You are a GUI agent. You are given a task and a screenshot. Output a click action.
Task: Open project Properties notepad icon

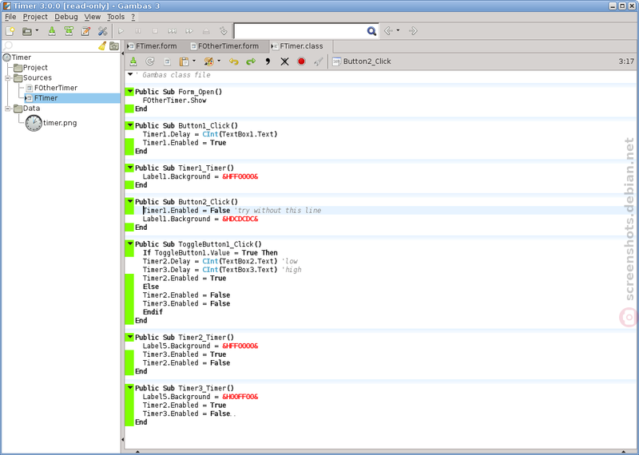pyautogui.click(x=85, y=31)
